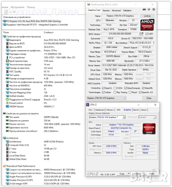
Task: Switch to GPU-Z Sensors tab
Action: (106, 11)
